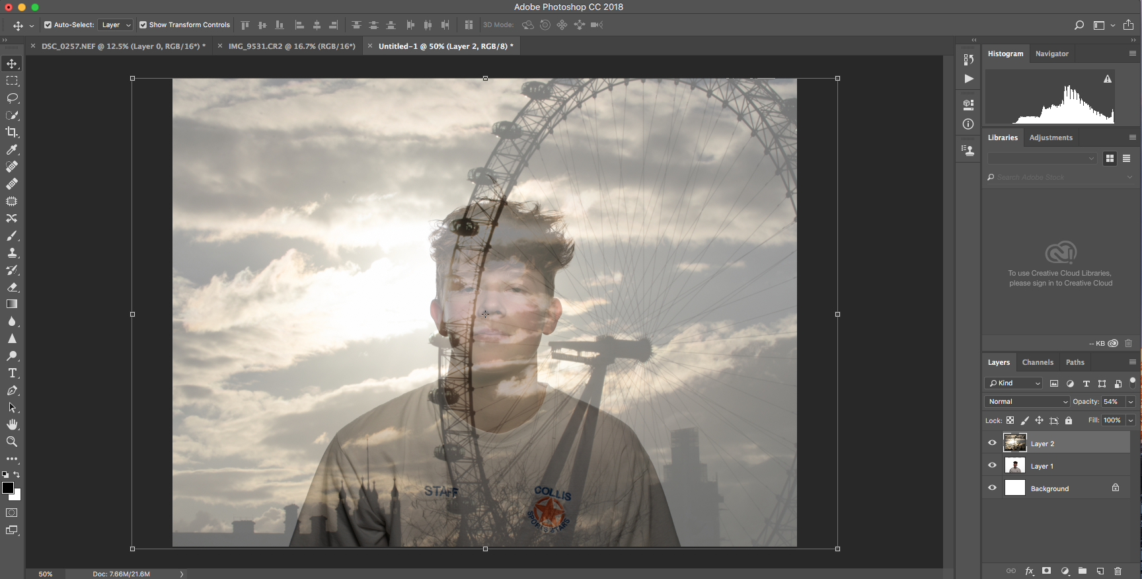Open the Auto-Select Layer dropdown
Viewport: 1142px width, 579px height.
[x=116, y=25]
